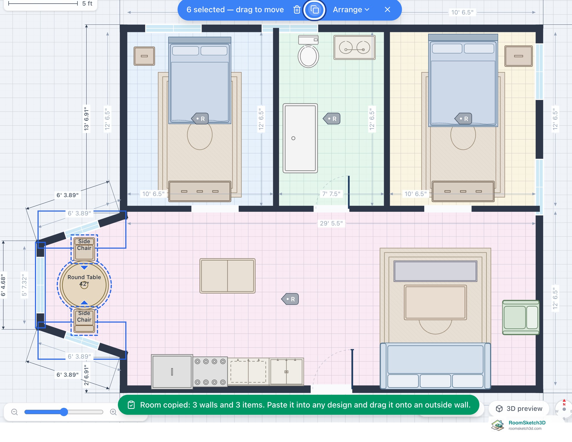The width and height of the screenshot is (572, 442).
Task: Select the coffee table in living area
Action: (435, 302)
